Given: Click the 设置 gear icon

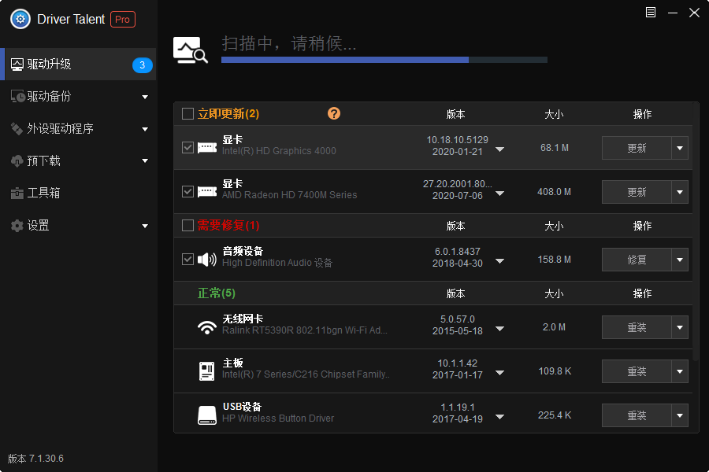Looking at the screenshot, I should 17,226.
